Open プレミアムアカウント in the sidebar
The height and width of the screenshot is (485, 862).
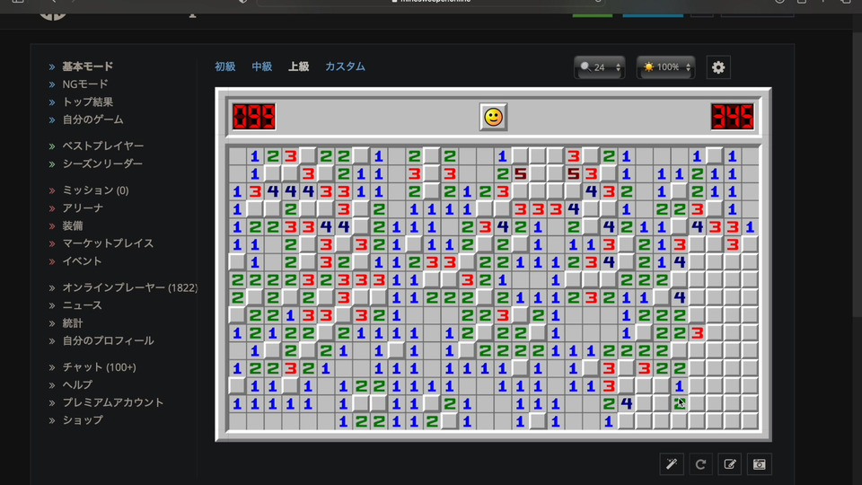113,402
